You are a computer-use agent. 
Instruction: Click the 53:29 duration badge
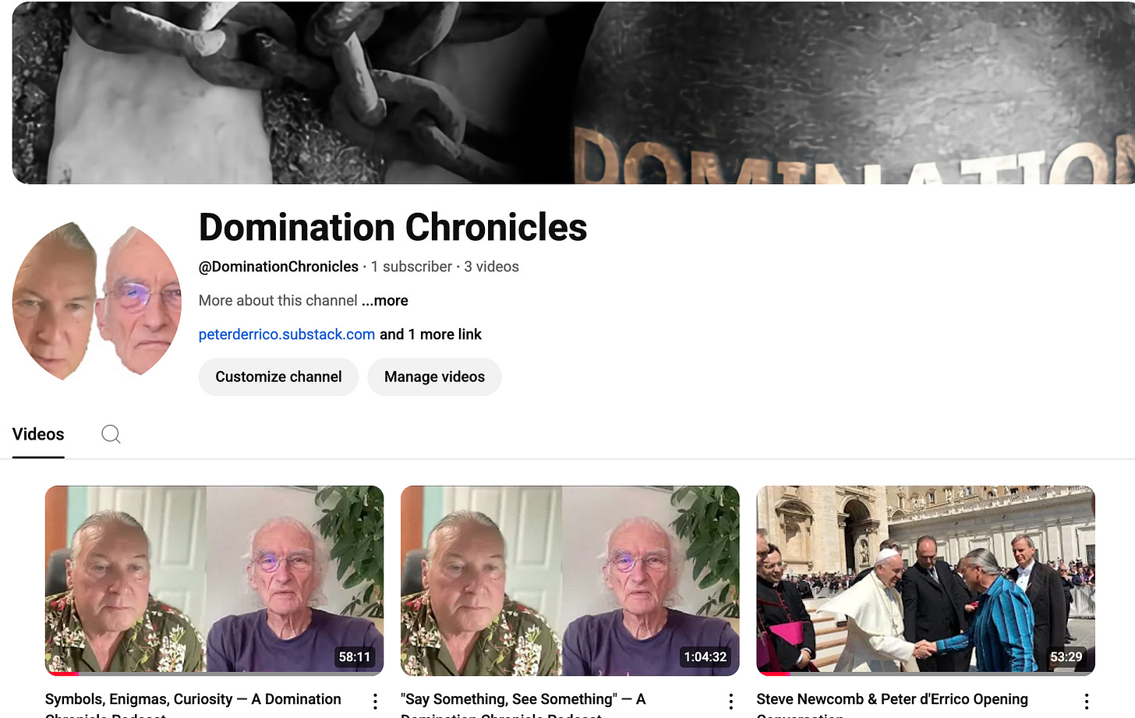click(x=1066, y=657)
